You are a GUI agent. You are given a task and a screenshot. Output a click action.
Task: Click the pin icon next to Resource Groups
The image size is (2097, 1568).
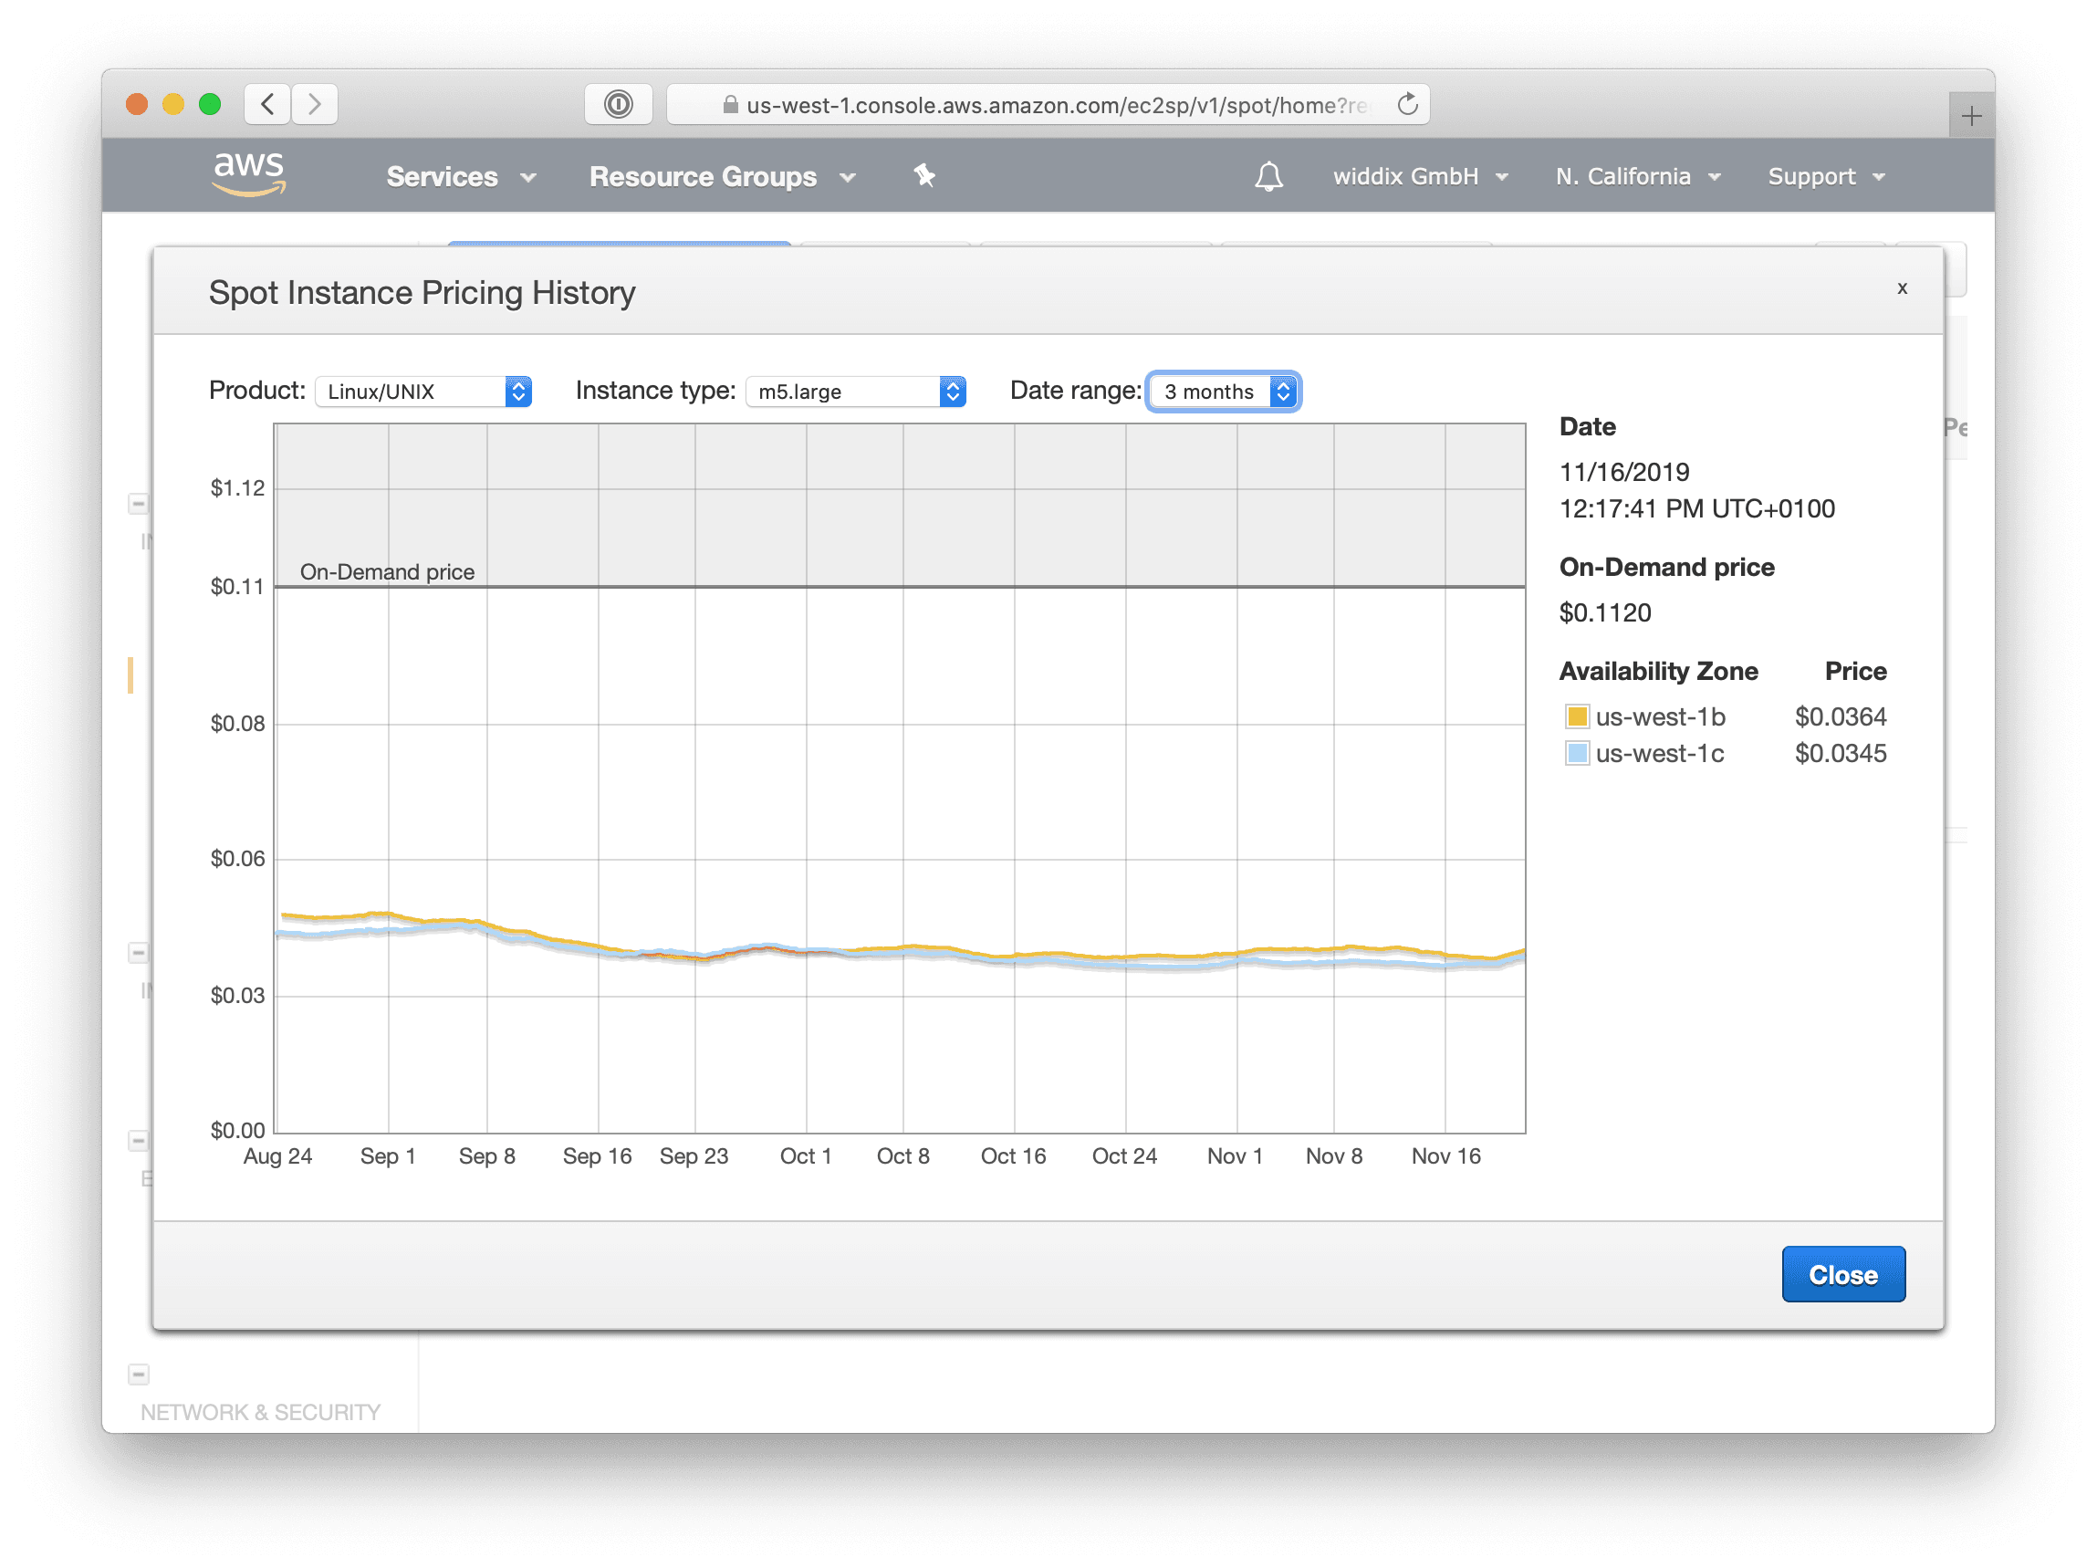point(923,175)
